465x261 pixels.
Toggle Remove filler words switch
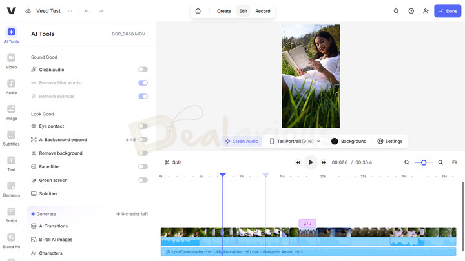pyautogui.click(x=143, y=83)
